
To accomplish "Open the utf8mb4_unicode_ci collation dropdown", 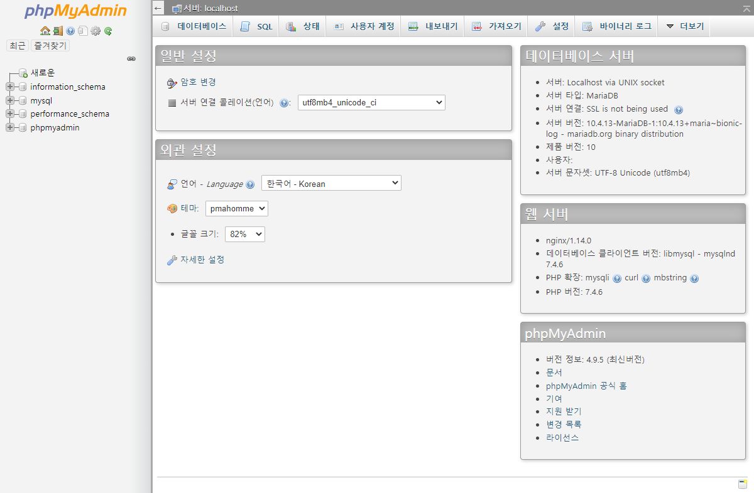I will 371,103.
